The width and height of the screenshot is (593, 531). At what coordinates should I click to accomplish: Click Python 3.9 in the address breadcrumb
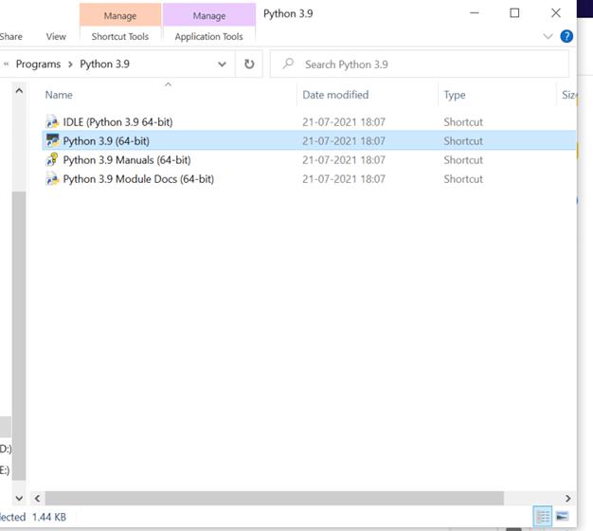(x=104, y=64)
